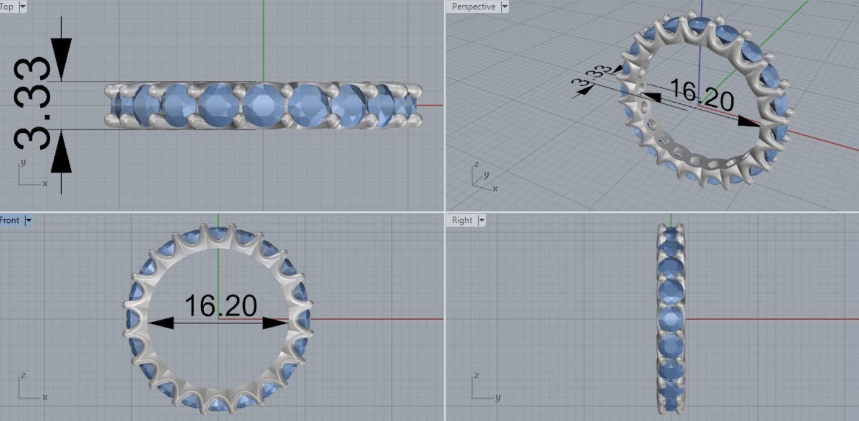
Task: Click the 3.33 dimension text in Top view
Action: click(x=32, y=104)
